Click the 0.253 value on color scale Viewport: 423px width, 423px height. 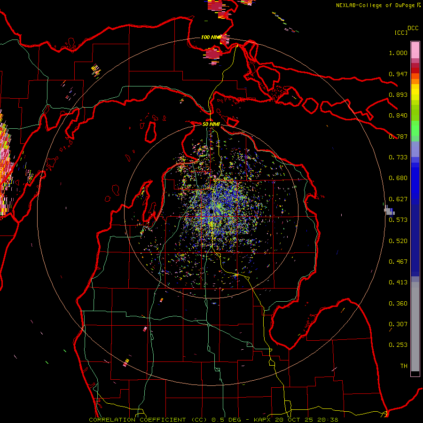[398, 345]
